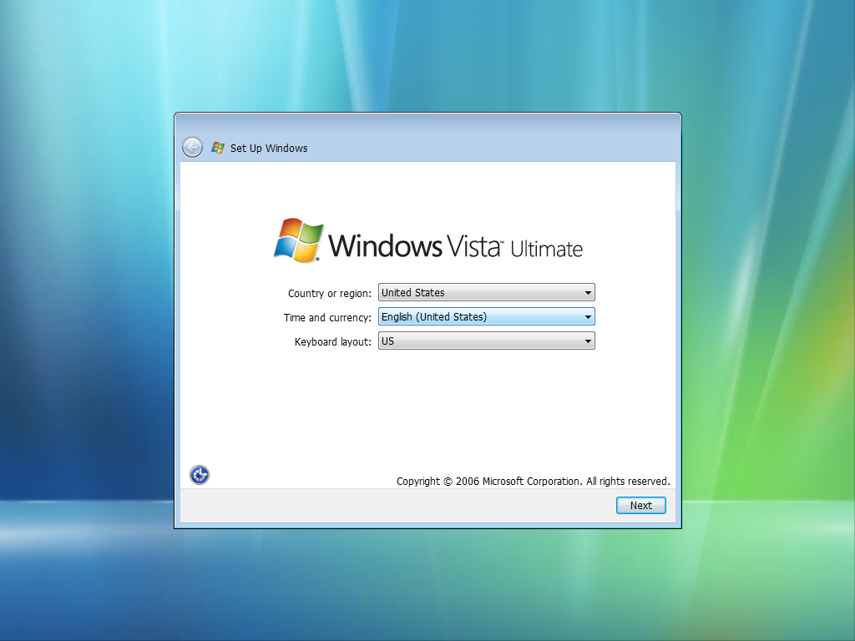Click the Set Up Windows title text
Image resolution: width=855 pixels, height=641 pixels.
(x=269, y=149)
